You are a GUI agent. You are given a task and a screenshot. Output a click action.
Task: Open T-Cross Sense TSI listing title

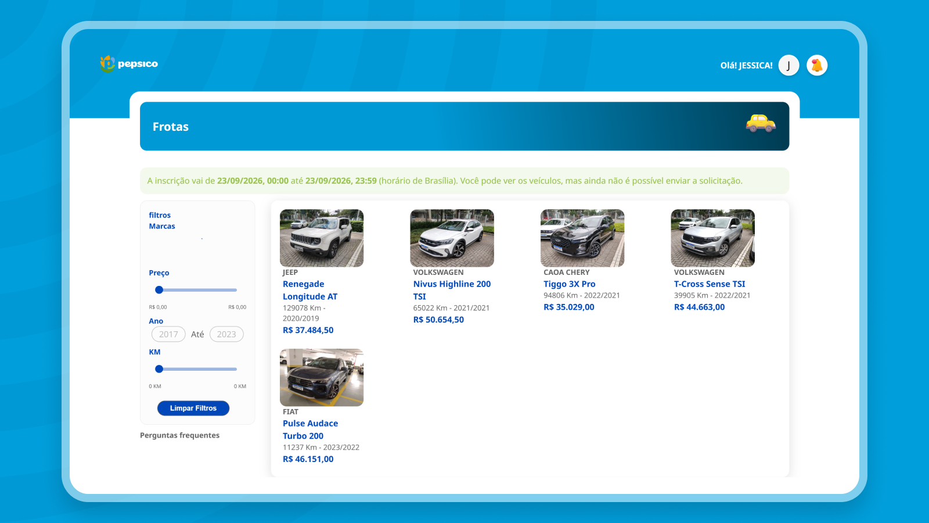point(710,284)
